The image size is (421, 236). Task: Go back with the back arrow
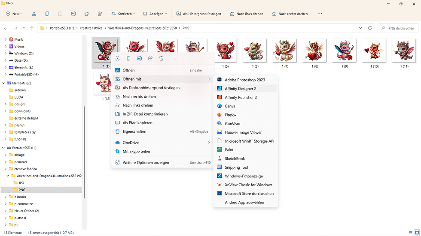[6, 28]
